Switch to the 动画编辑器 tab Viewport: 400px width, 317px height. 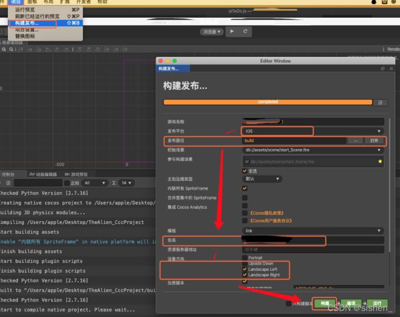tap(43, 174)
